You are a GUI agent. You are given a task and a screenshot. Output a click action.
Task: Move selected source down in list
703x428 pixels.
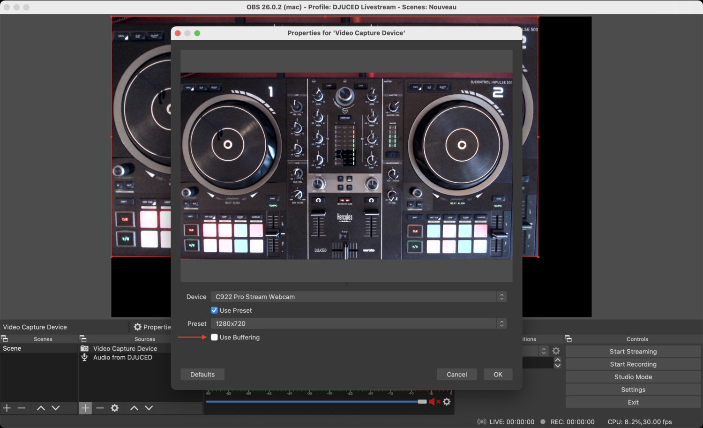coord(149,408)
